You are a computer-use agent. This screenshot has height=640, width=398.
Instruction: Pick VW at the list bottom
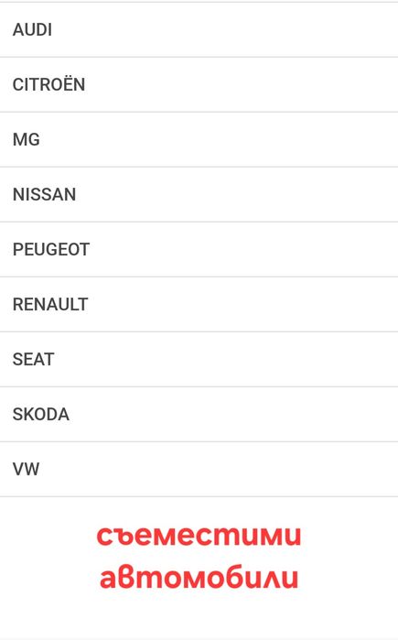199,469
